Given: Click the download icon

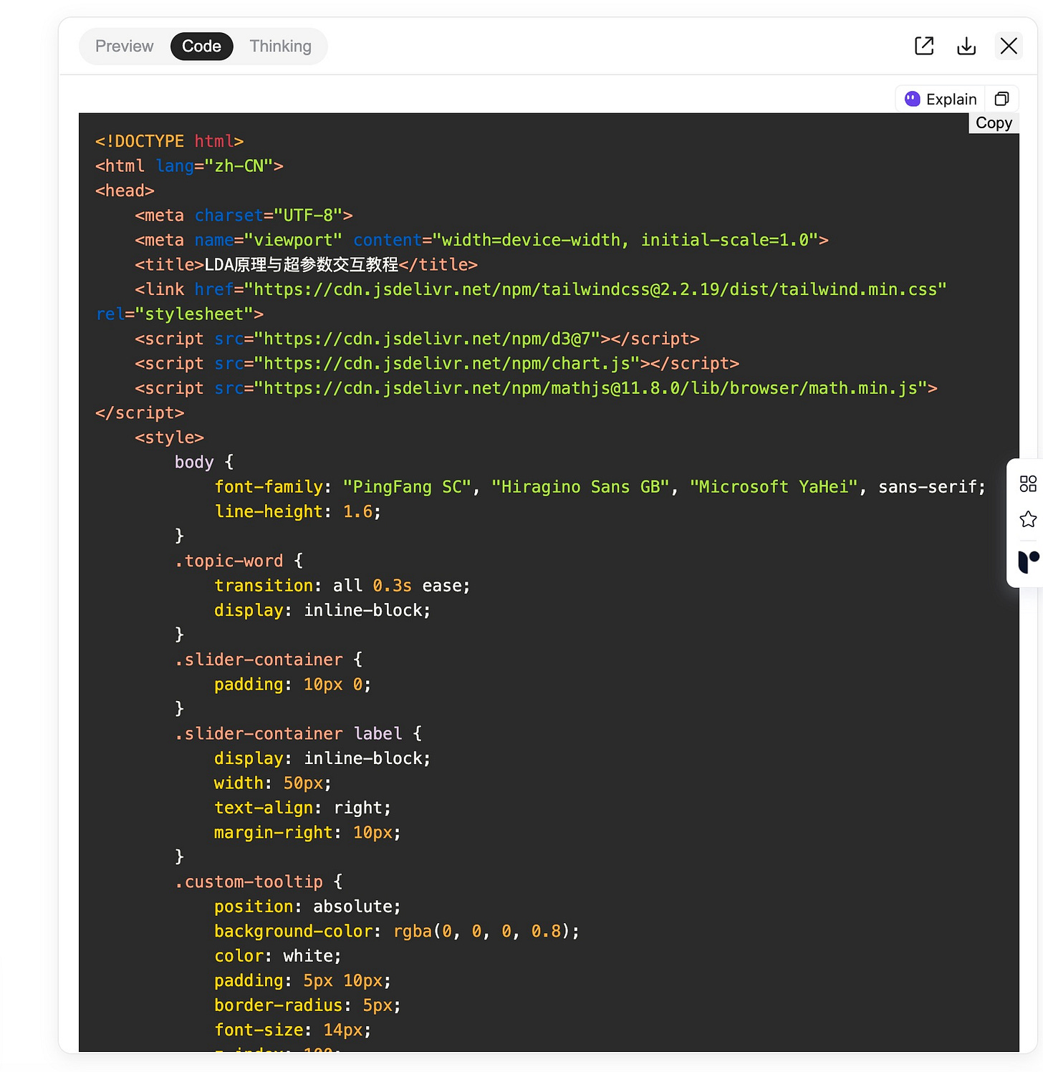Looking at the screenshot, I should (966, 46).
